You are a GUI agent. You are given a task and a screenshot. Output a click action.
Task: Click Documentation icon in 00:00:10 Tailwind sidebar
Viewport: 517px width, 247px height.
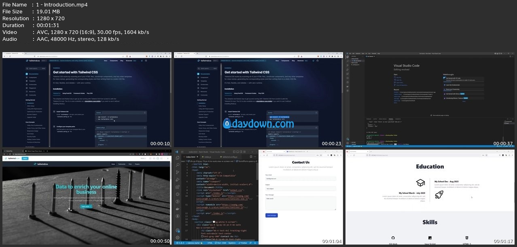[27, 74]
